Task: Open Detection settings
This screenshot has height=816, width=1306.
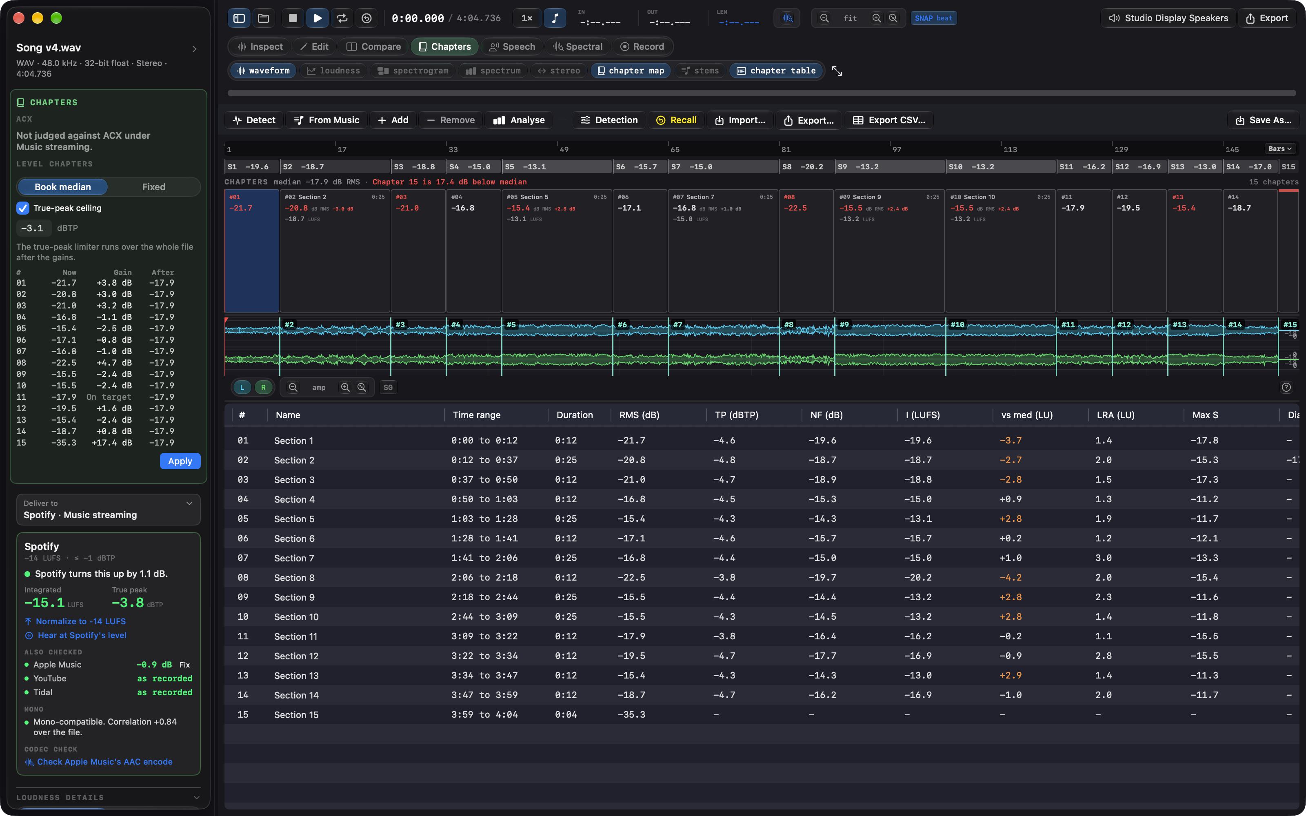Action: coord(609,120)
